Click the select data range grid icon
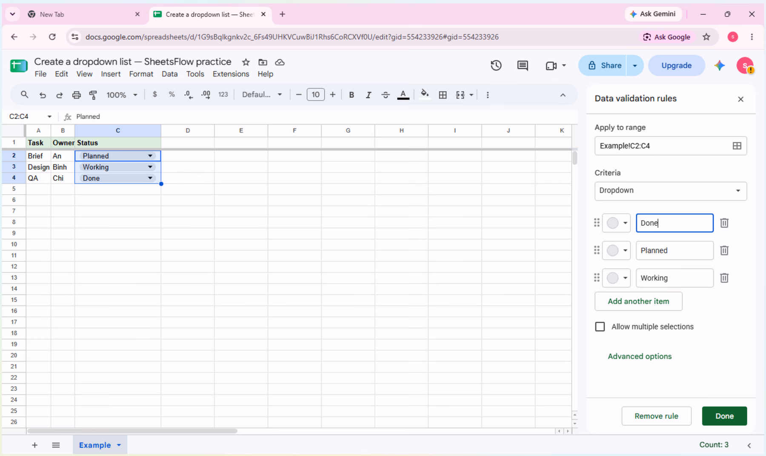This screenshot has width=766, height=456. point(737,146)
